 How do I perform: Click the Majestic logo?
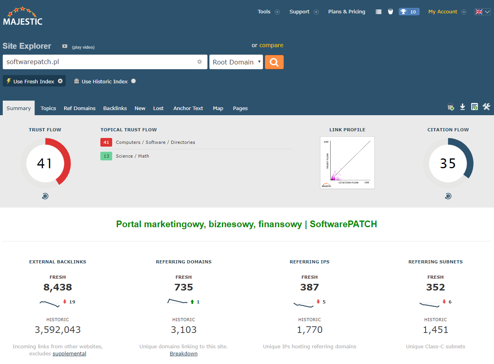23,16
